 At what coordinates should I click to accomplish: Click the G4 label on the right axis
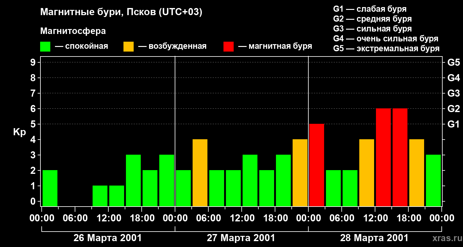point(454,78)
